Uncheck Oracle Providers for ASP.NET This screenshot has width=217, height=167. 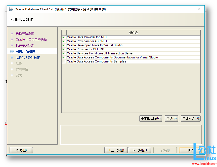coord(63,41)
